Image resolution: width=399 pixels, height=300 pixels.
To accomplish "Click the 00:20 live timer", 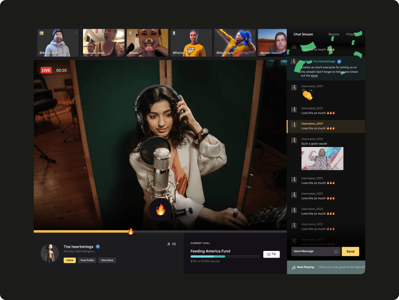I will tap(61, 70).
